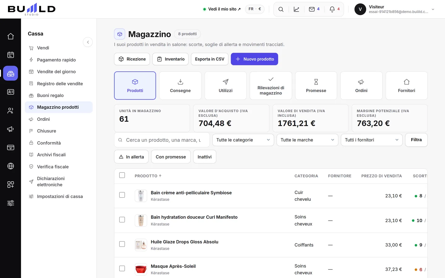The width and height of the screenshot is (445, 278).
Task: Open the Tutte le categorie dropdown
Action: pos(243,140)
